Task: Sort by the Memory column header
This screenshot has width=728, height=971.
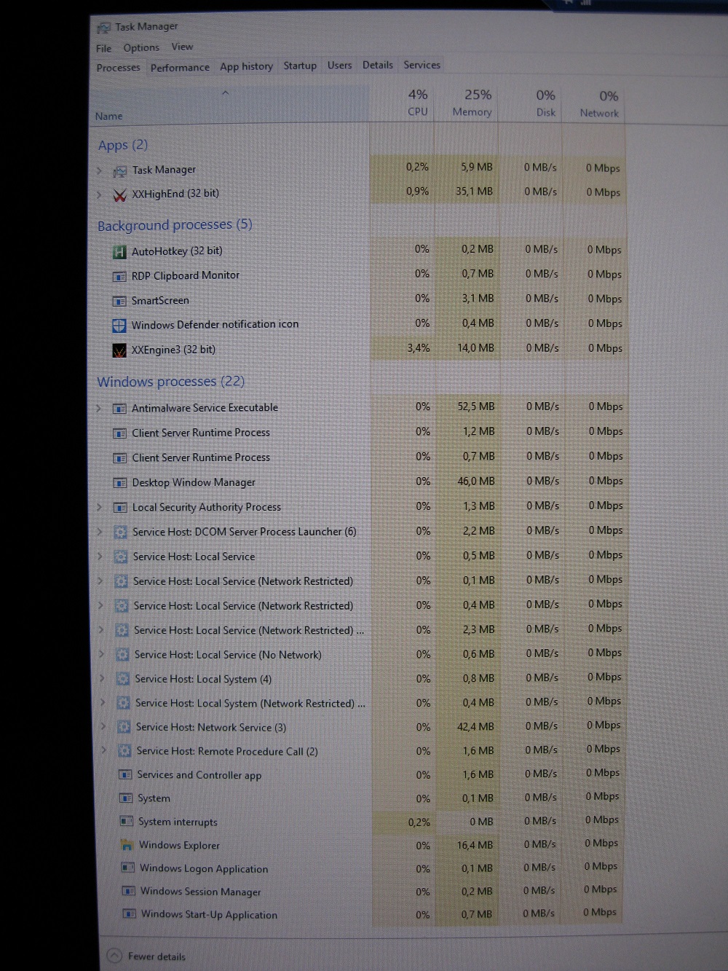Action: pyautogui.click(x=467, y=103)
